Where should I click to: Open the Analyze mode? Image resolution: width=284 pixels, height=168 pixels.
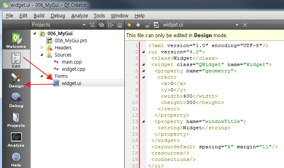[x=16, y=139]
